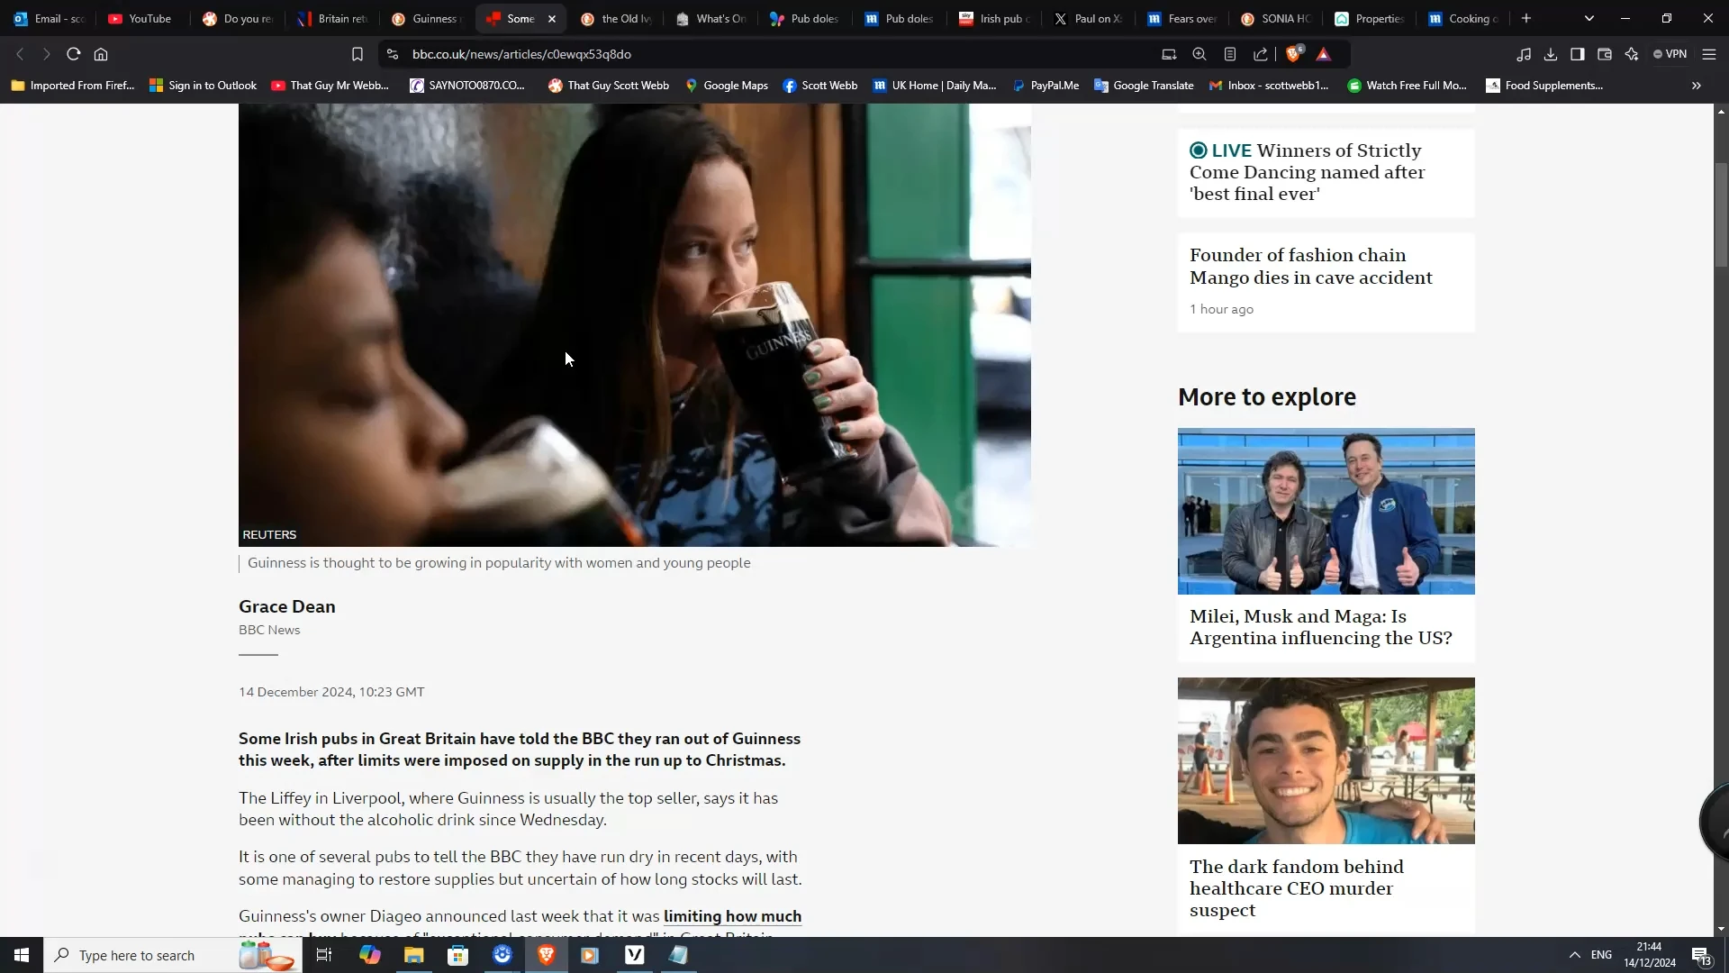Open the ENG language indicator
Screen dimensions: 1729x973
point(1601,955)
